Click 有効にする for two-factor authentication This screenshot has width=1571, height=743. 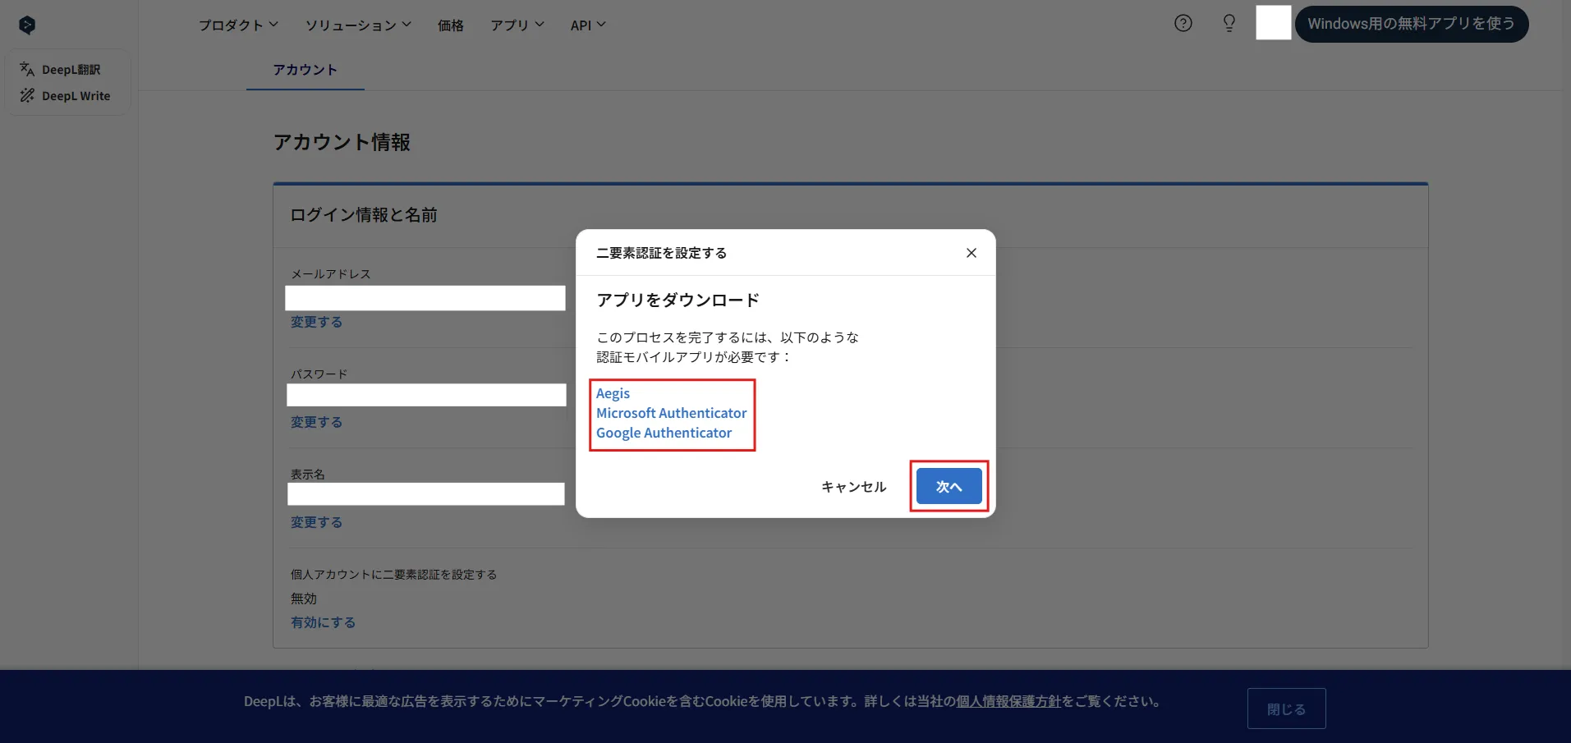[x=323, y=622]
